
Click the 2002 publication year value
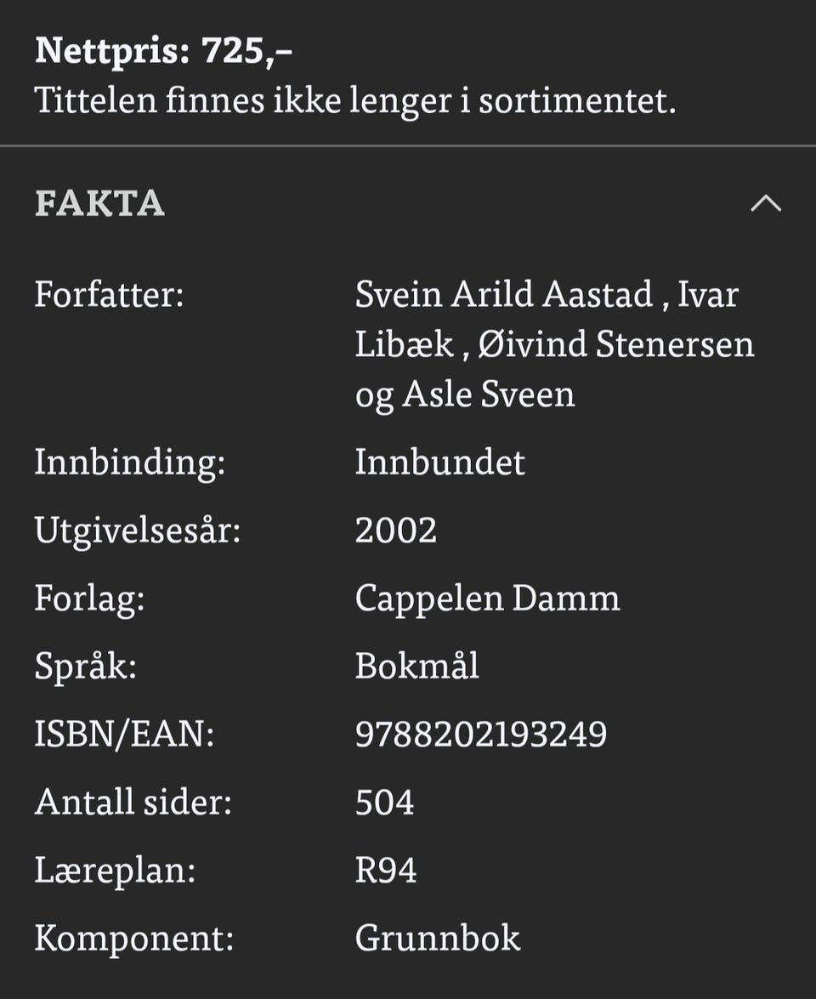[x=395, y=530]
